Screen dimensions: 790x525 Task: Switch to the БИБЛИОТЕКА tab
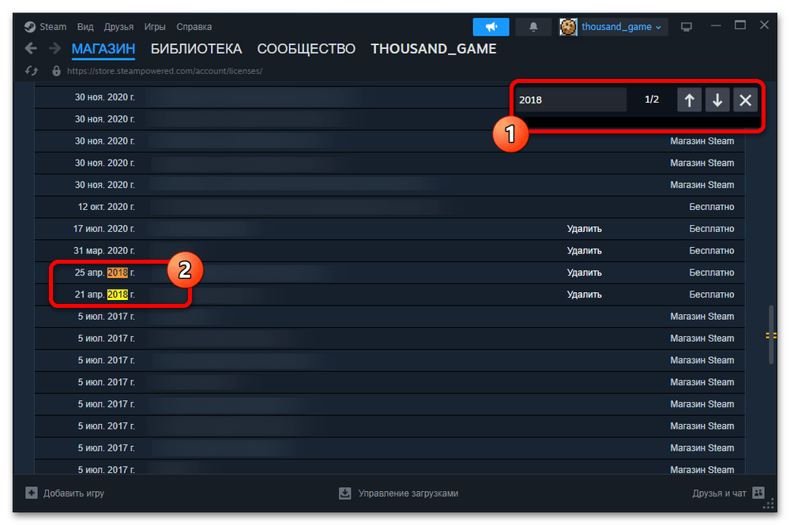[x=196, y=49]
